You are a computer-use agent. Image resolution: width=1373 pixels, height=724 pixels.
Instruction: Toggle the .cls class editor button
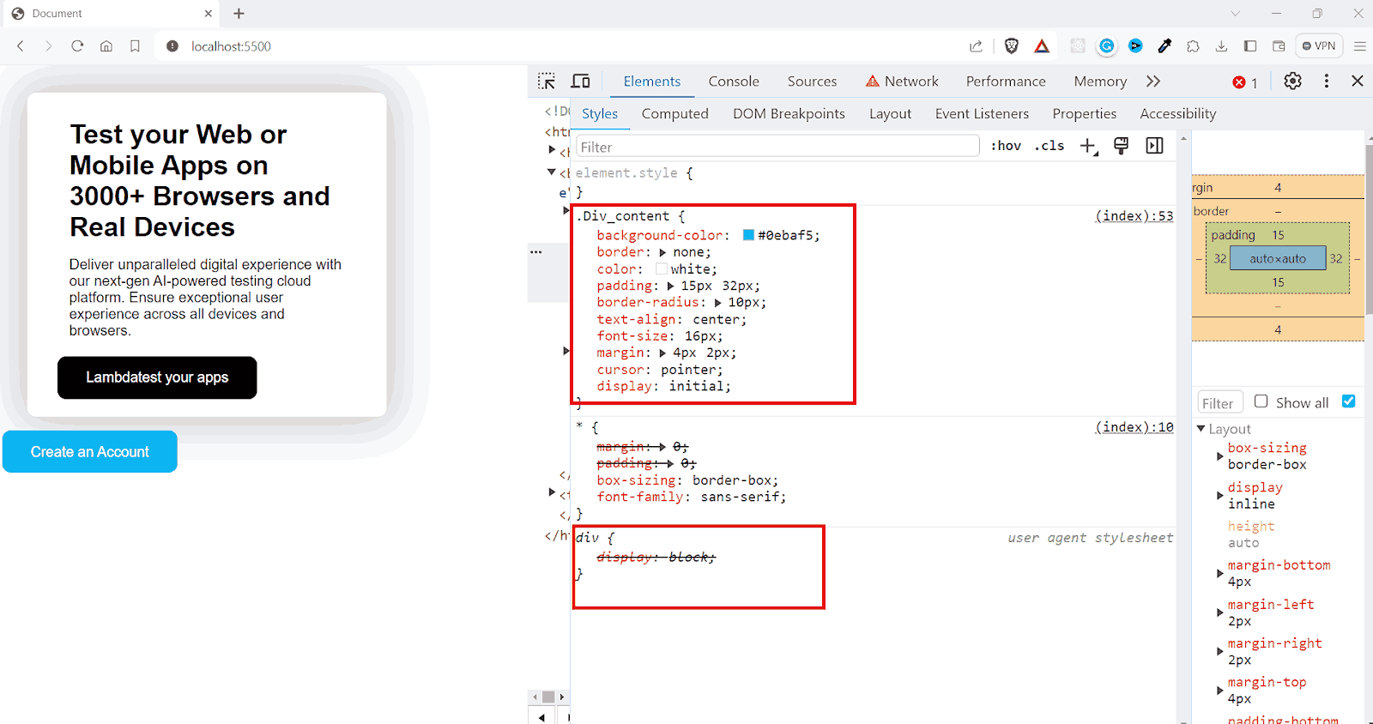coord(1049,146)
